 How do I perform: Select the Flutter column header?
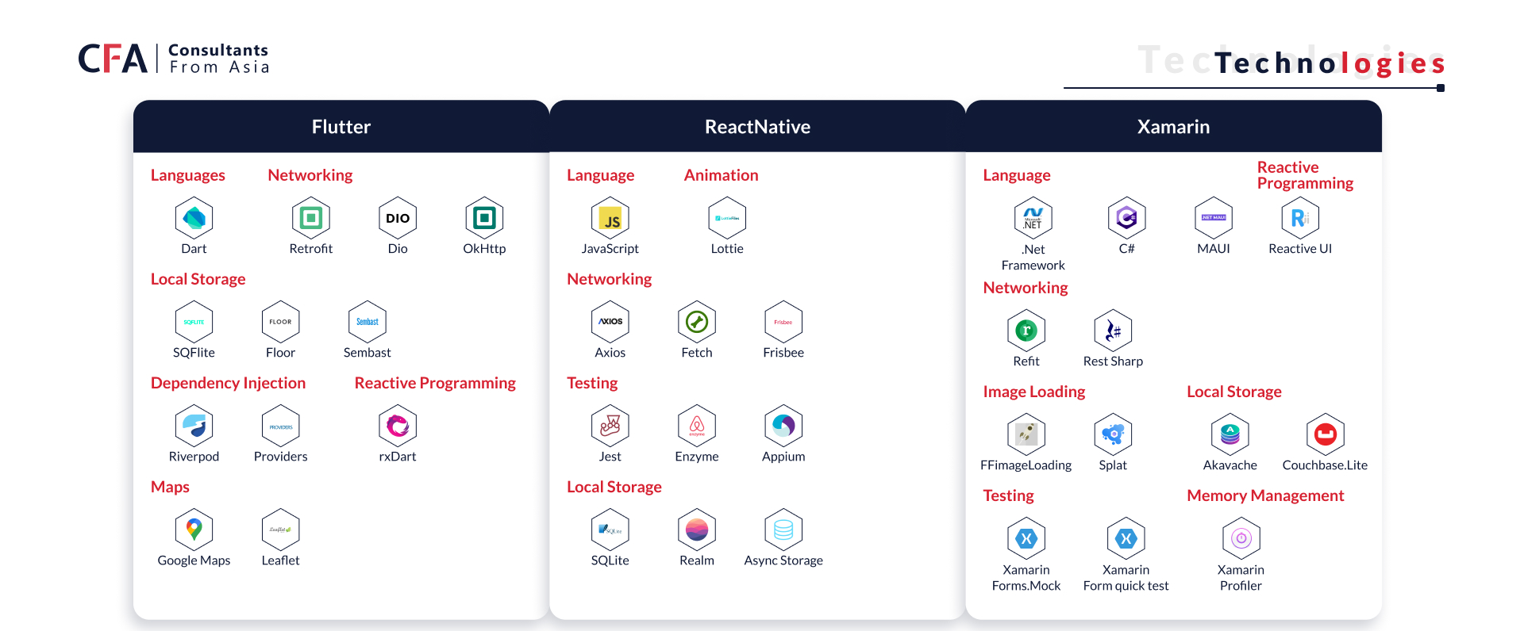341,127
